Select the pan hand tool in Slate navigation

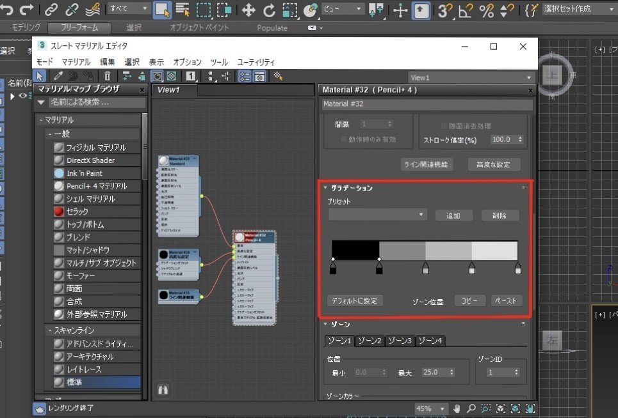pos(457,408)
